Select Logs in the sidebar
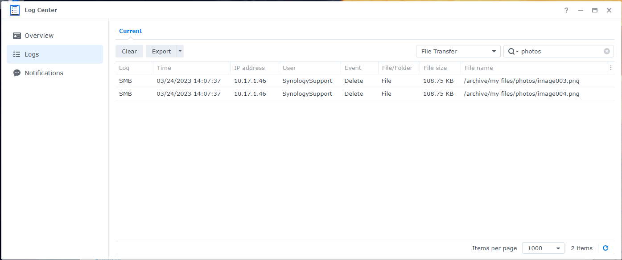Viewport: 622px width, 260px height. pos(32,54)
